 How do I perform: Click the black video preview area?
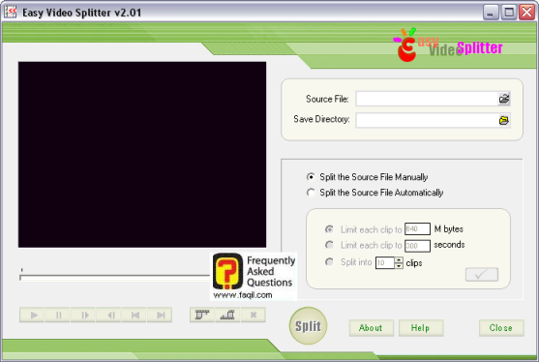tap(142, 155)
